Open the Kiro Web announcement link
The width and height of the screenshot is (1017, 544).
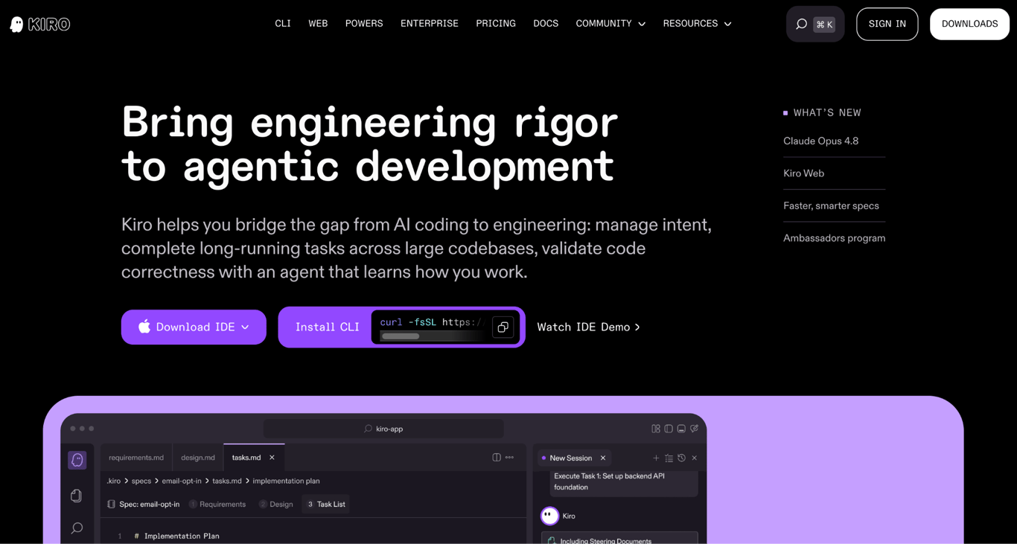(x=803, y=173)
